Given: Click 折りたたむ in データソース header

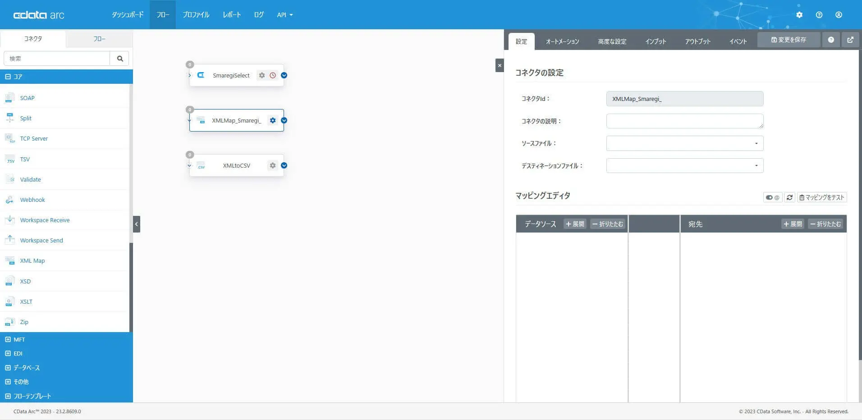Looking at the screenshot, I should point(608,224).
